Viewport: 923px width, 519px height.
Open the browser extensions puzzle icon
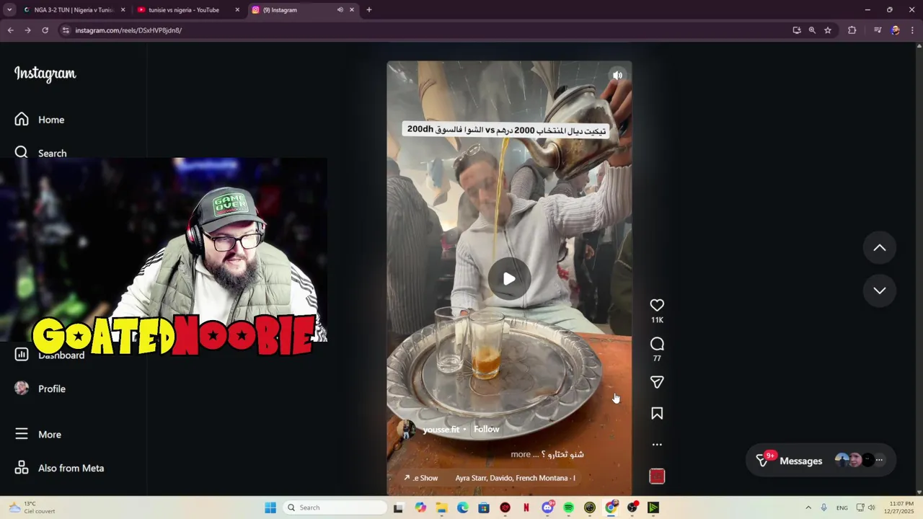(x=852, y=30)
